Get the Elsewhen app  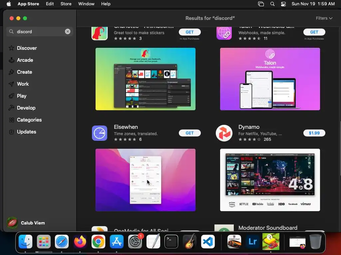pos(189,133)
